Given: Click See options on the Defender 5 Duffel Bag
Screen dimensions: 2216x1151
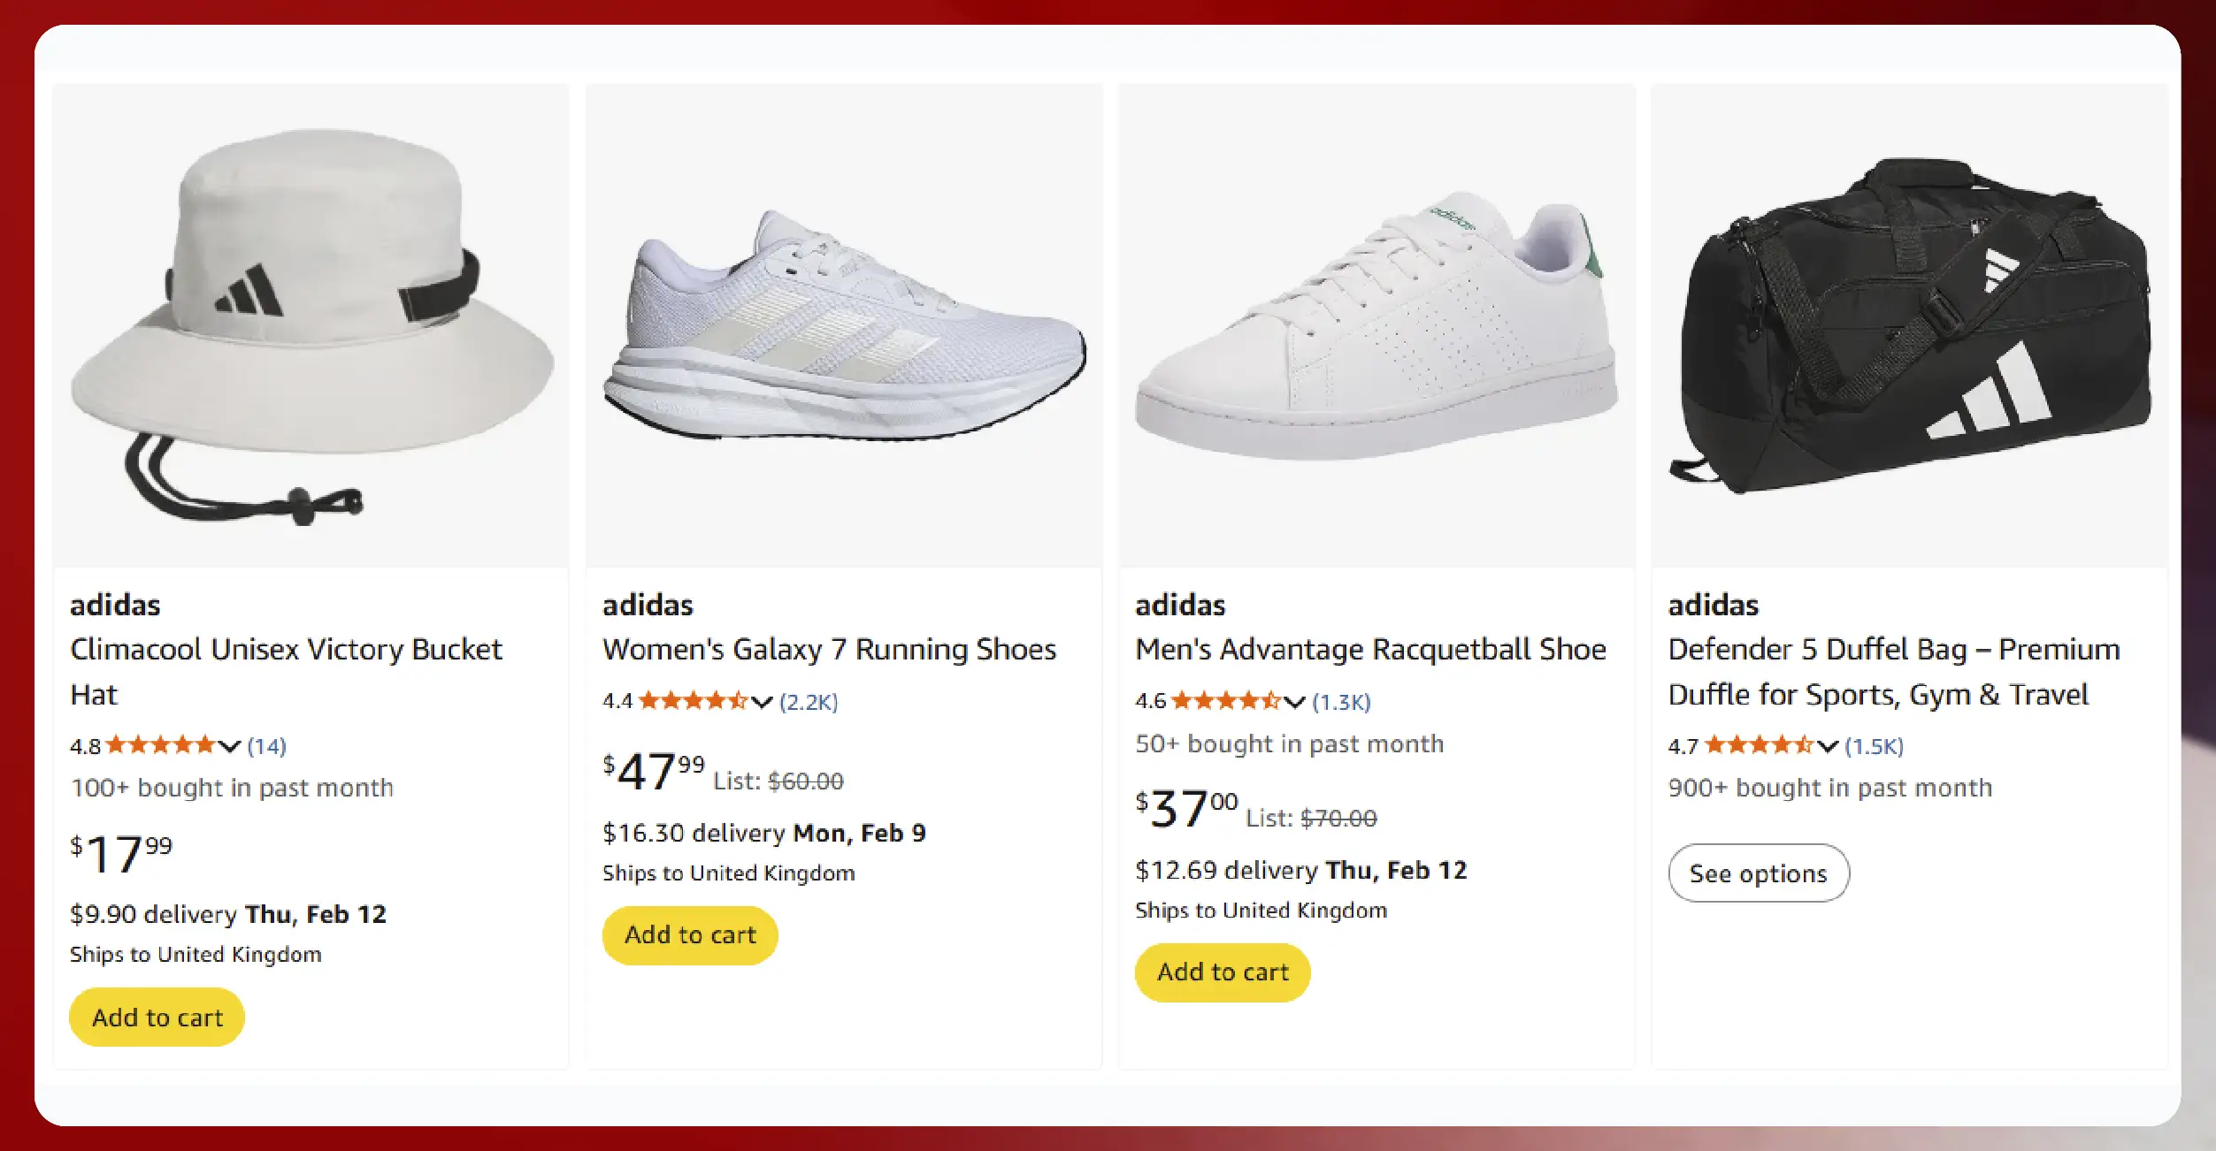Looking at the screenshot, I should click(1758, 873).
